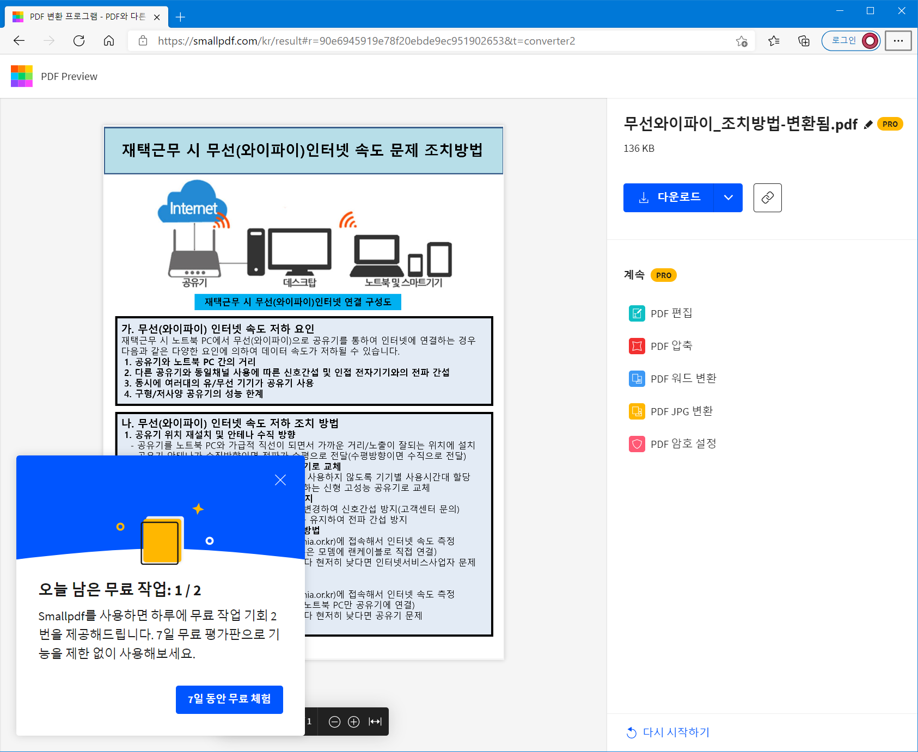918x752 pixels.
Task: Click the browser forward arrow
Action: [x=49, y=41]
